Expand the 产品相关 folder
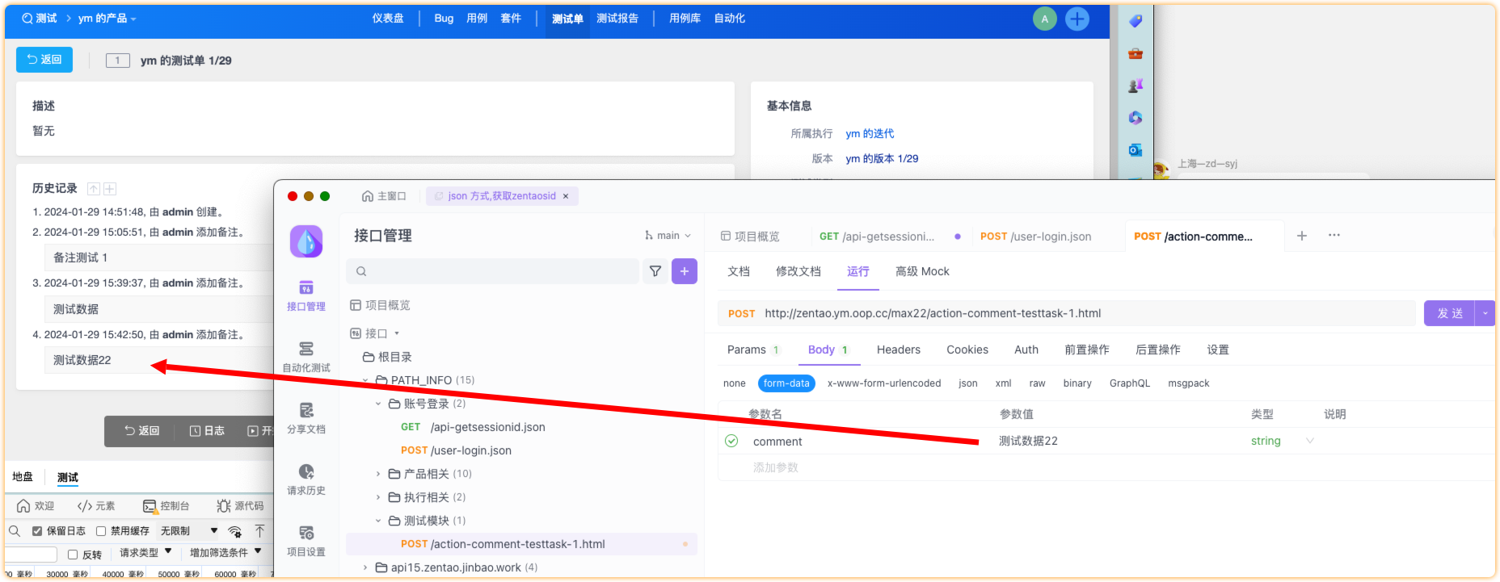 (377, 474)
